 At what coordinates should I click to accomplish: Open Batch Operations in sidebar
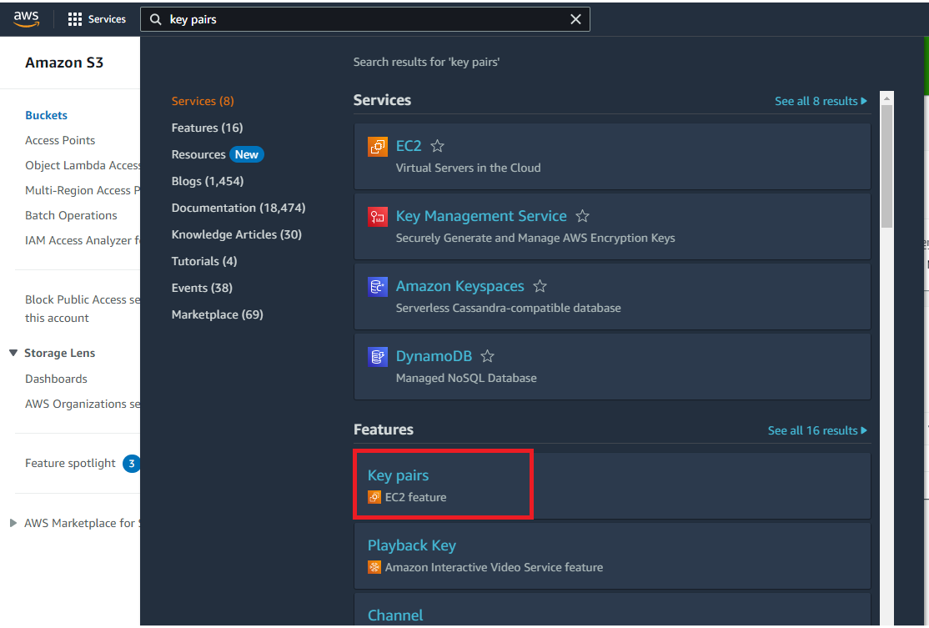(71, 216)
